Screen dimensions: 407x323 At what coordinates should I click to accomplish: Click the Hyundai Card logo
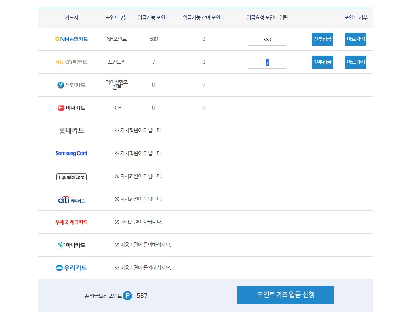[x=71, y=176]
